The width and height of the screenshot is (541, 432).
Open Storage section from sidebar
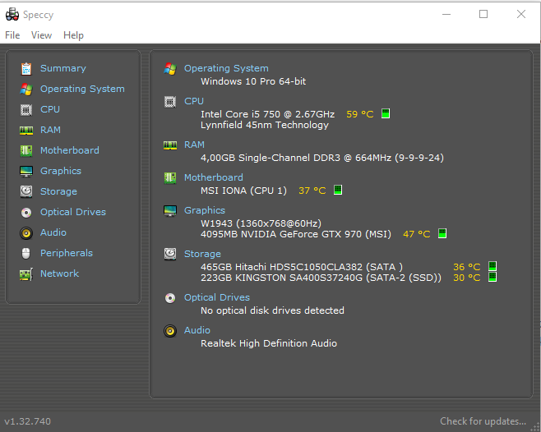tap(58, 191)
